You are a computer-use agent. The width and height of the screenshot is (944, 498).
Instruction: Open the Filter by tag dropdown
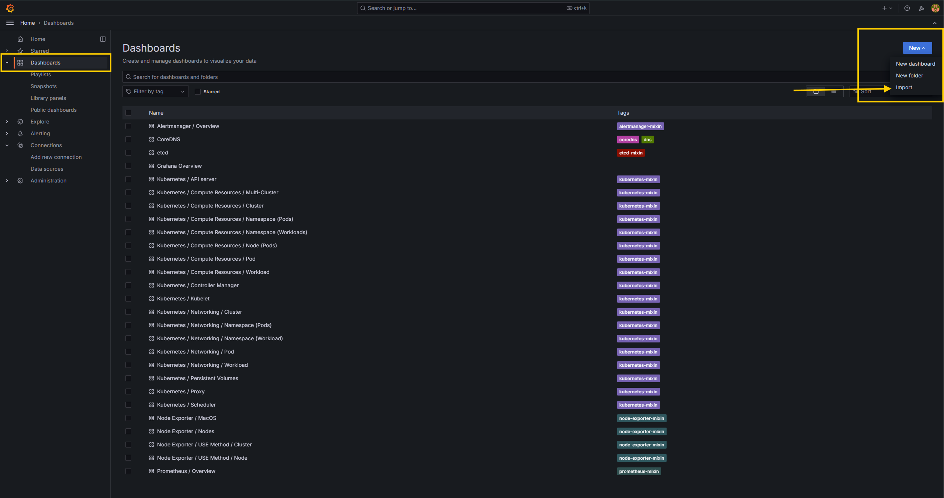[x=155, y=91]
